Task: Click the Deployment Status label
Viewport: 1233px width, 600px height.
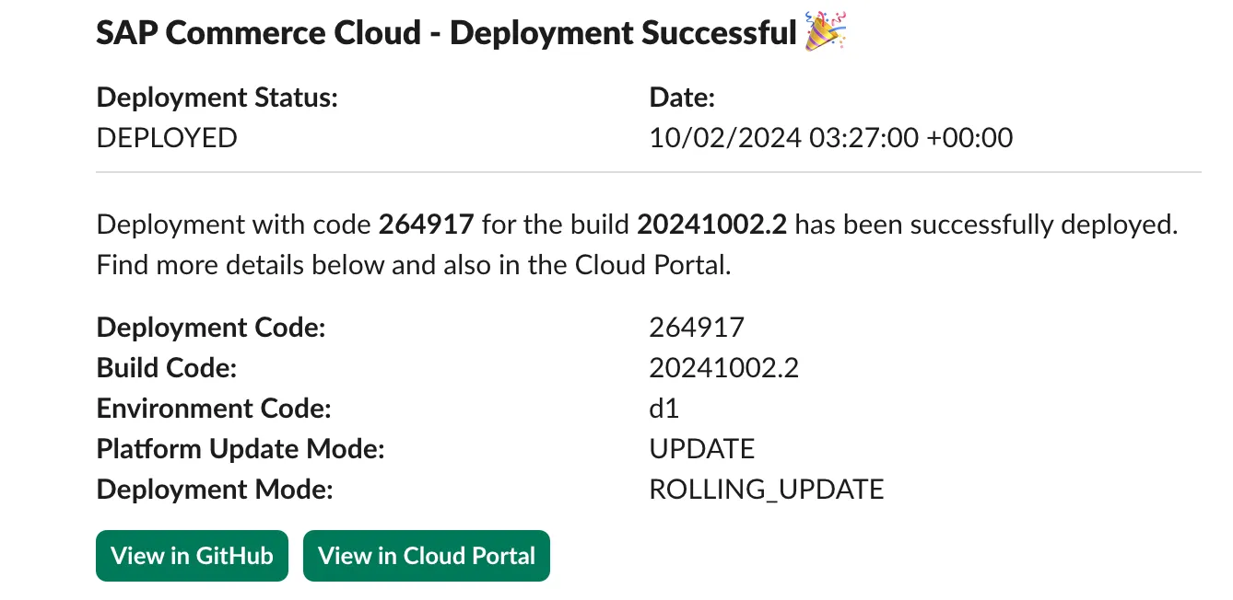Action: point(217,98)
